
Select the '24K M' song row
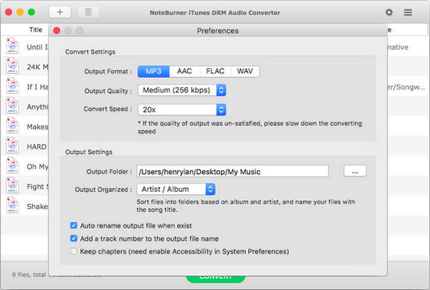coord(24,67)
